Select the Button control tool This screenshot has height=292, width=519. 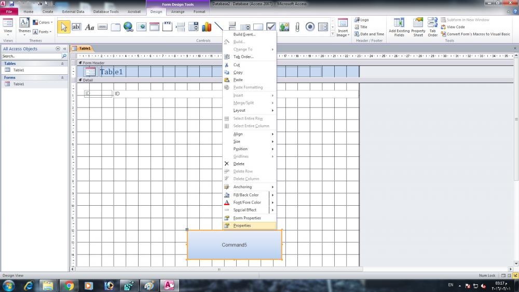(x=103, y=27)
